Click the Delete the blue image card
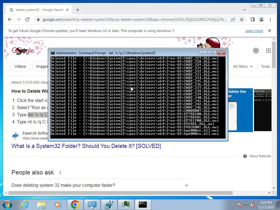 (x=240, y=110)
